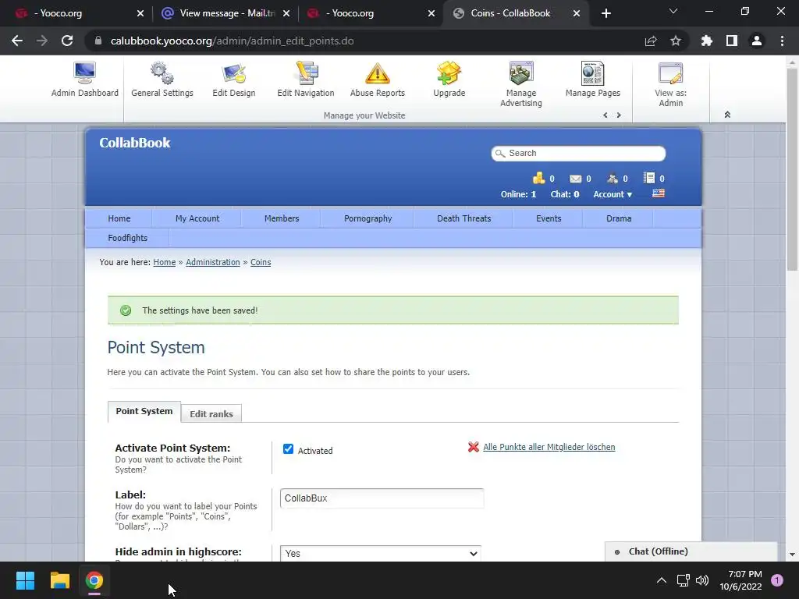Open the Windows Start menu
The width and height of the screenshot is (799, 599).
(x=25, y=580)
